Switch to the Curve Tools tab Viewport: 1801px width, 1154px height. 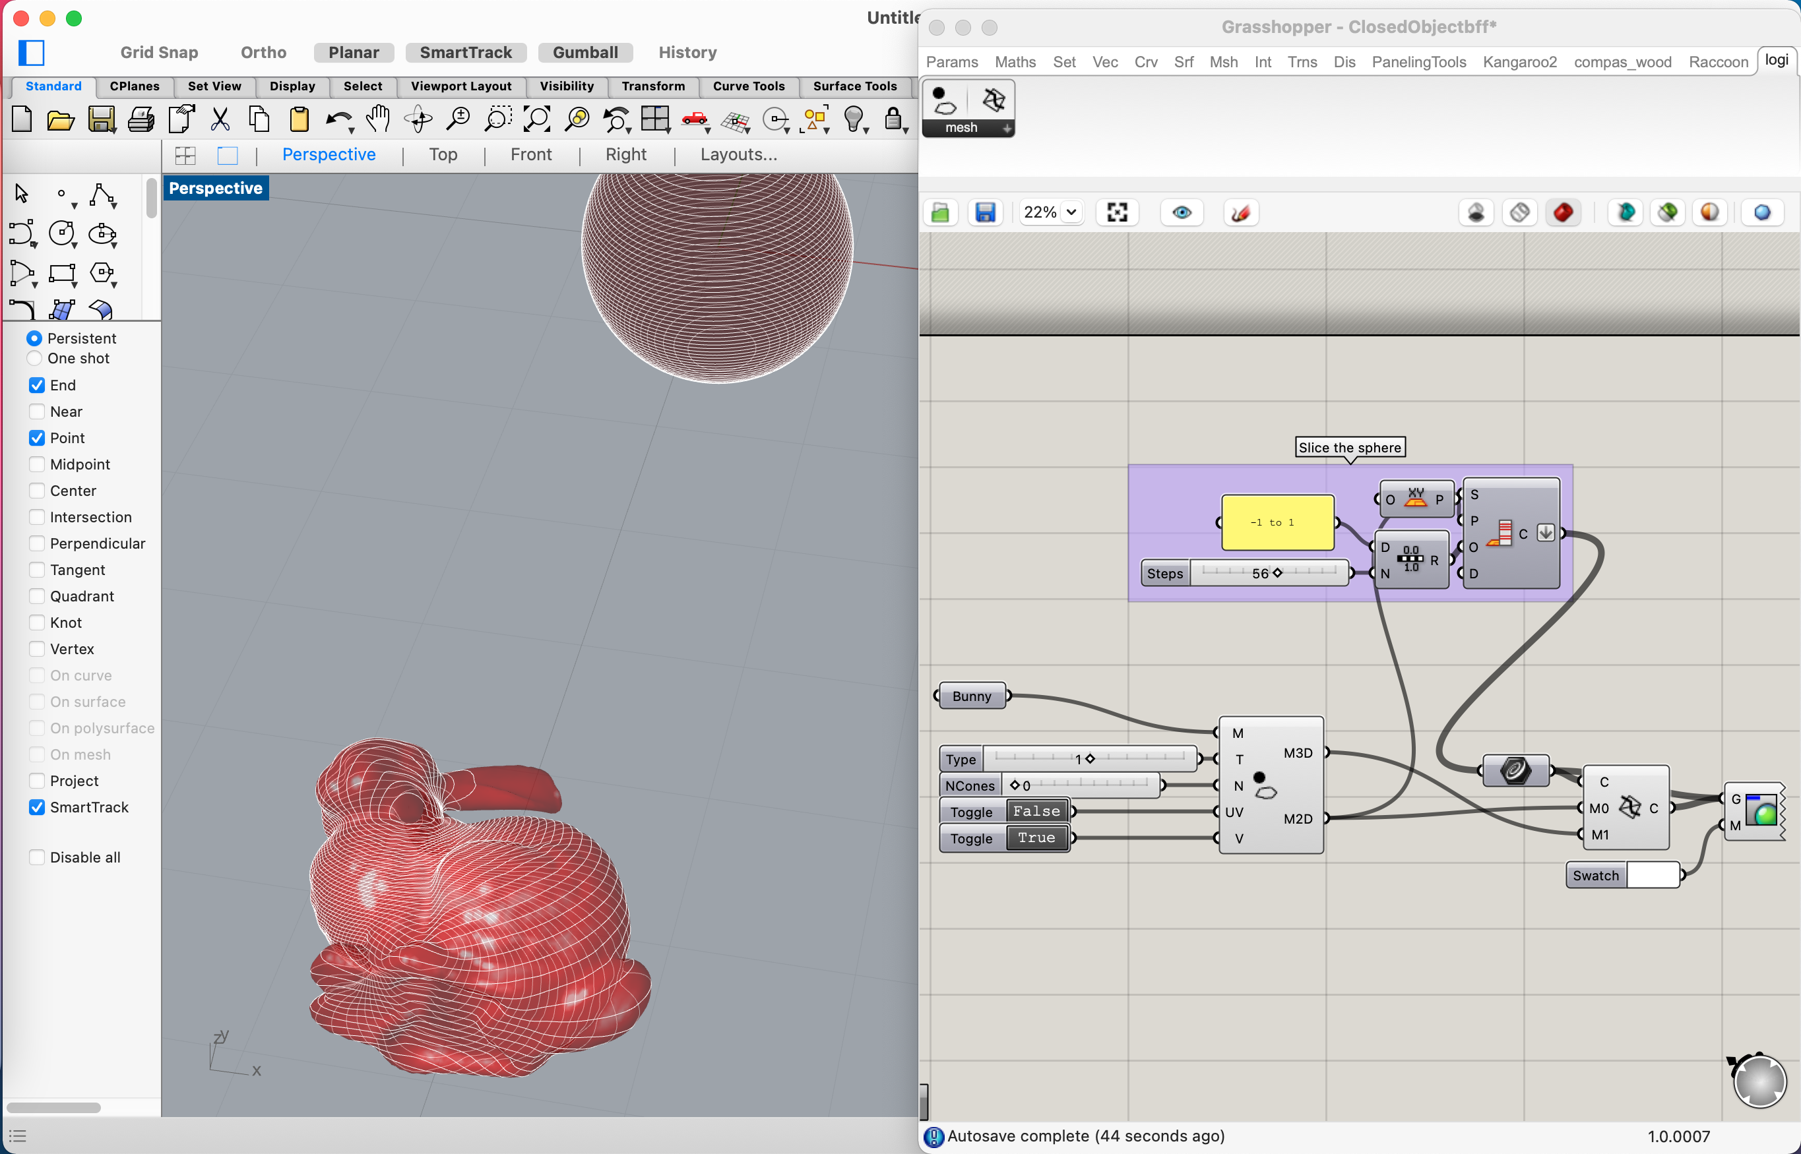coord(748,86)
